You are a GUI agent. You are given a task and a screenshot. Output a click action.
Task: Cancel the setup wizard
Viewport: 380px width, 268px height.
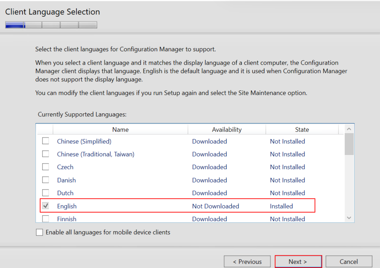pyautogui.click(x=349, y=262)
